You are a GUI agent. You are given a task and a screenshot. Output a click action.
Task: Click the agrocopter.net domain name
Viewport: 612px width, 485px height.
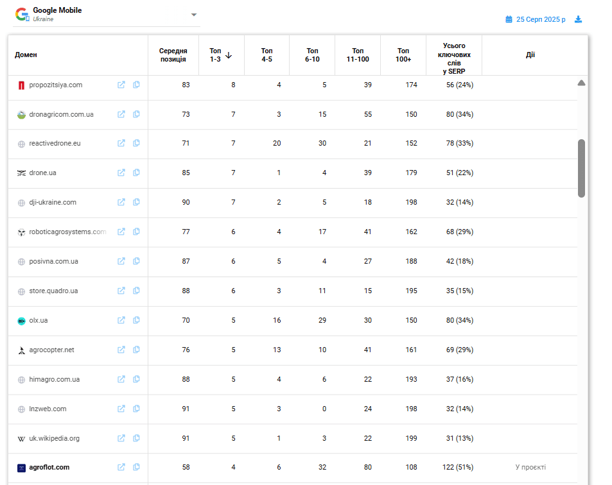pos(51,350)
